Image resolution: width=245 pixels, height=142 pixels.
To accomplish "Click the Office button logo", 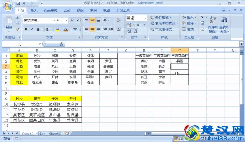I will pyautogui.click(x=8, y=7).
